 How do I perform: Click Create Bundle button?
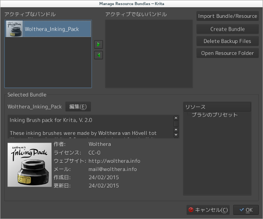tap(227, 29)
